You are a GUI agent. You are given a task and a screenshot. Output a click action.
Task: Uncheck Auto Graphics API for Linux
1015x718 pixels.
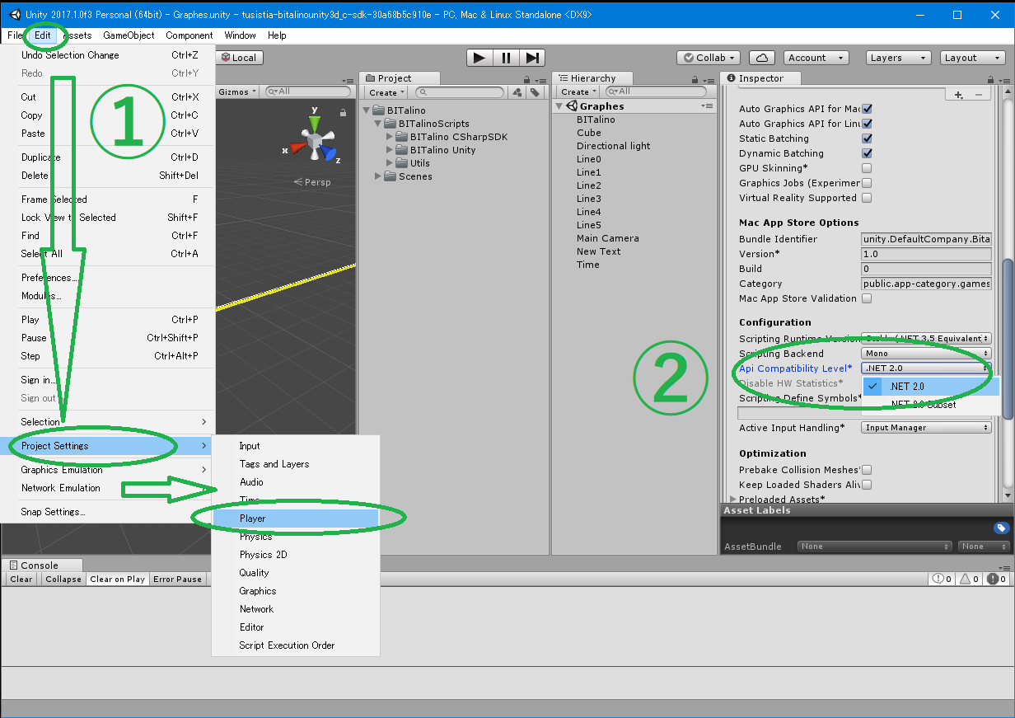(x=867, y=124)
